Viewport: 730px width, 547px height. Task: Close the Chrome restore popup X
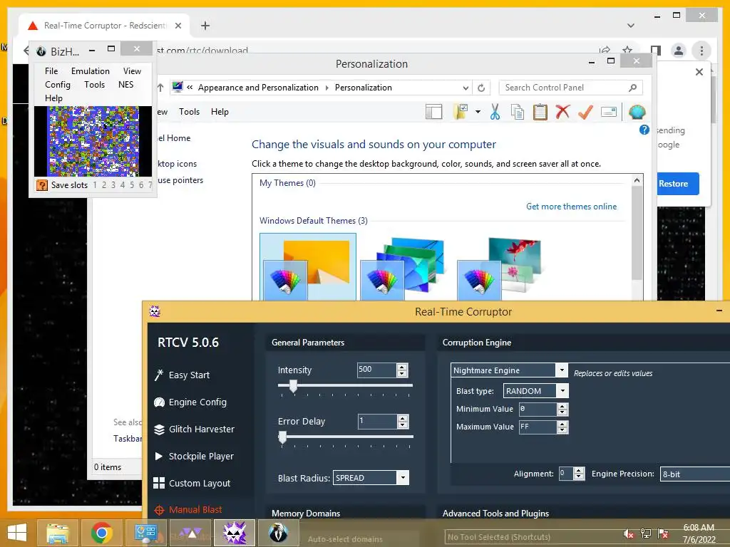(x=699, y=72)
